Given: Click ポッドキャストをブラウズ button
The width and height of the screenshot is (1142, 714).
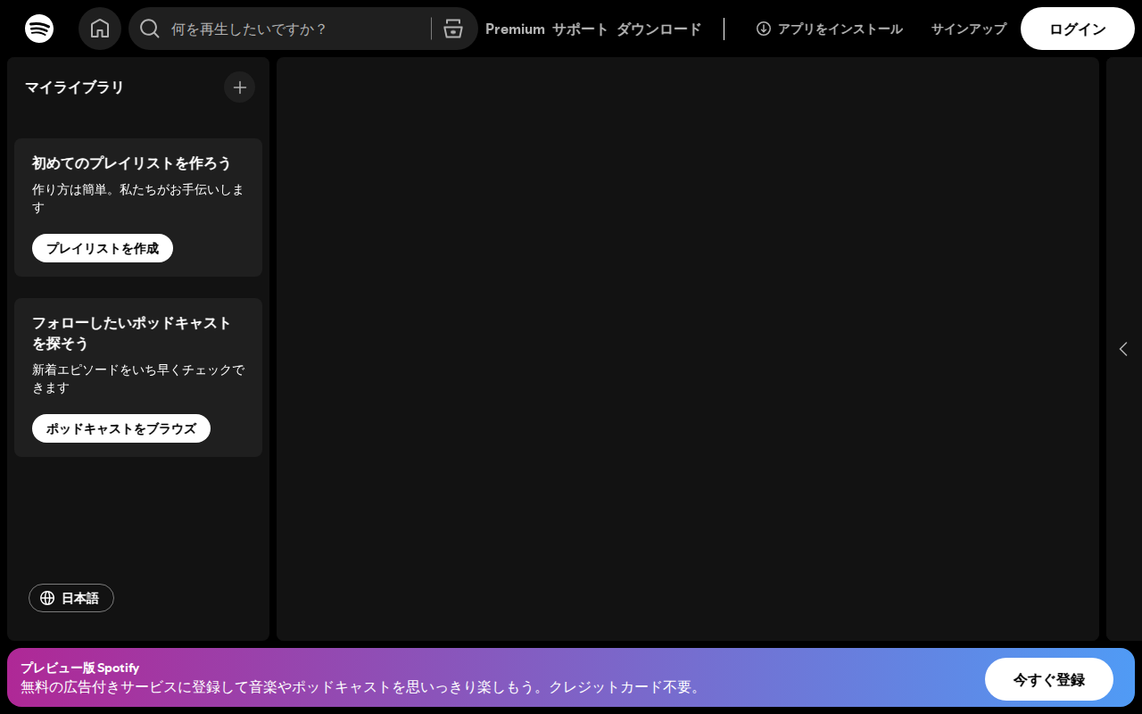Looking at the screenshot, I should 121,428.
